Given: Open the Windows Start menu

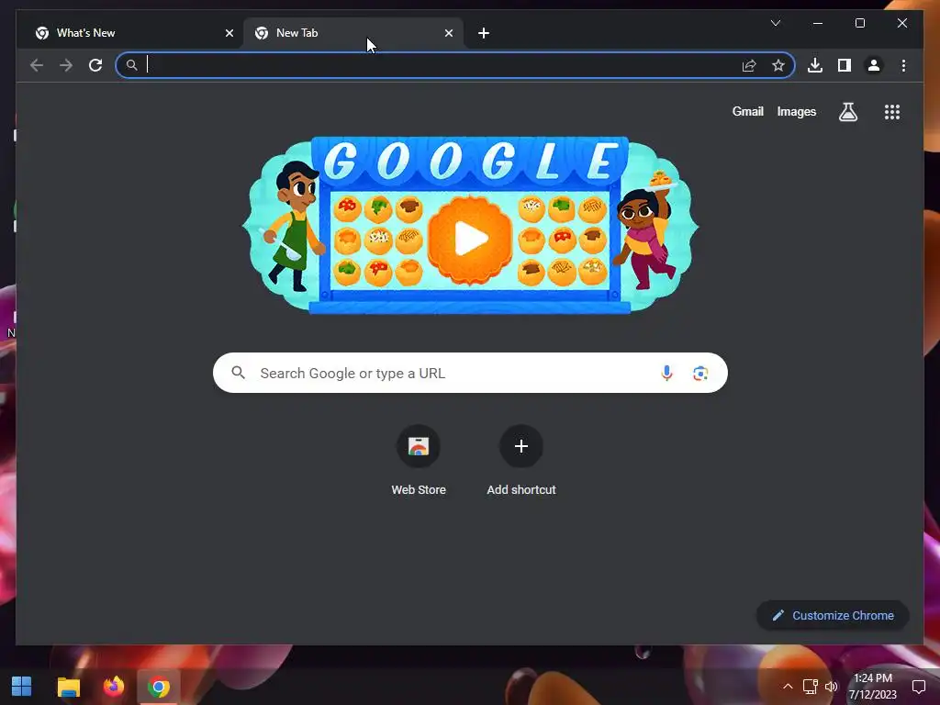Looking at the screenshot, I should tap(22, 687).
